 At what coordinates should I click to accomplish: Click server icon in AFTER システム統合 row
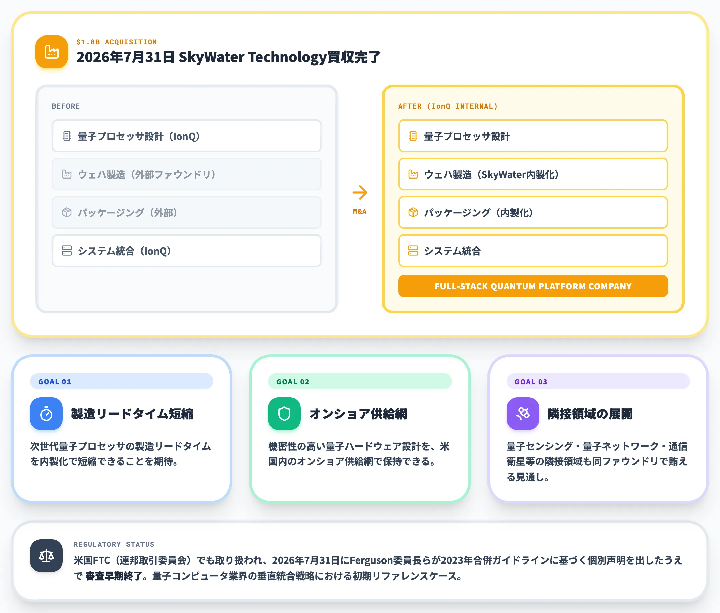[413, 251]
